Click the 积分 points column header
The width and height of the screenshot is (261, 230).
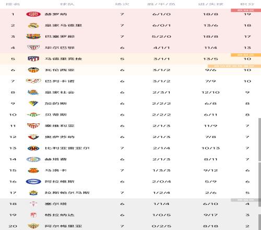(x=247, y=4)
